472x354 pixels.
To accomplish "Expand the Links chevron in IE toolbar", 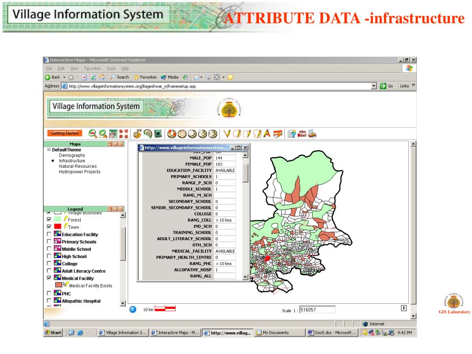I will pyautogui.click(x=413, y=85).
